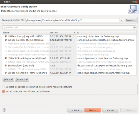Select version 1.5.0.201304171754 cell
Screen dimensions: 139x114
click(x=61, y=69)
